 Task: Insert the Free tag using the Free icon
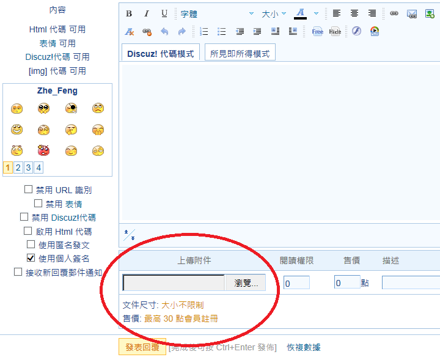tap(317, 31)
